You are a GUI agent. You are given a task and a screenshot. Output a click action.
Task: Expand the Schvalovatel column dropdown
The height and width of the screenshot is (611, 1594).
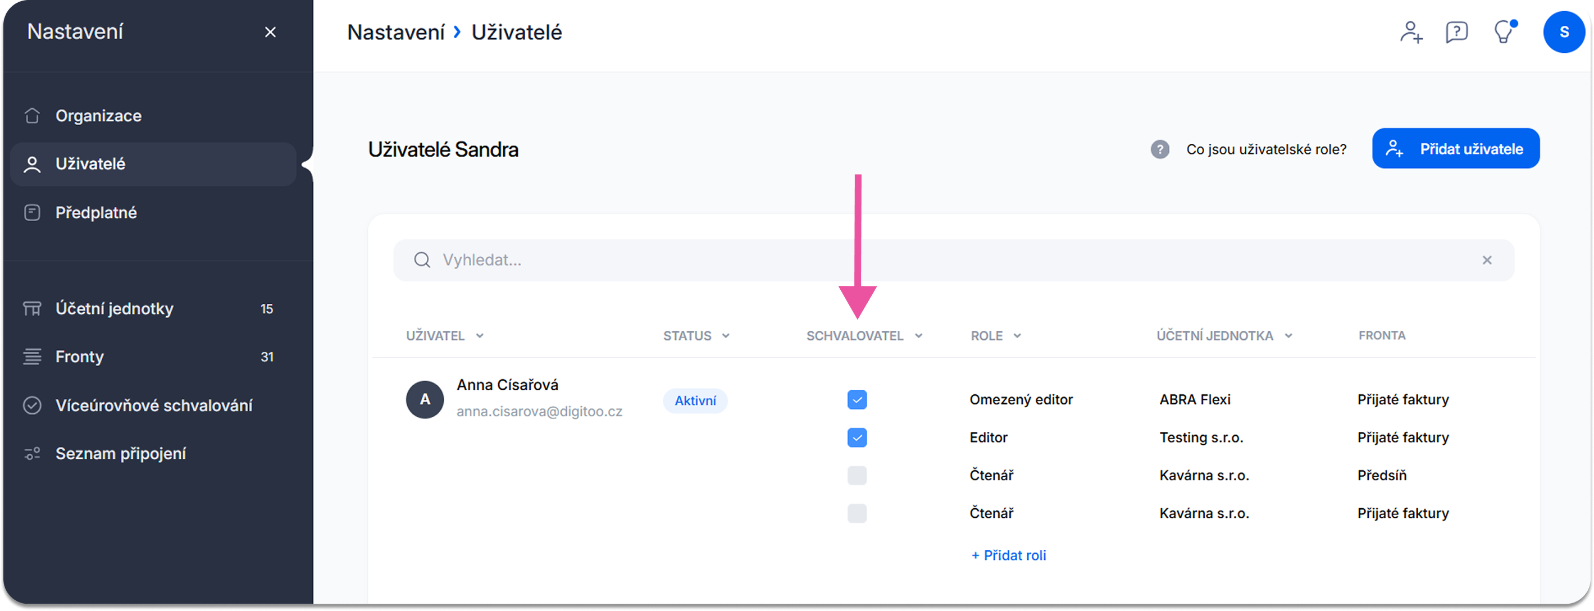click(918, 336)
